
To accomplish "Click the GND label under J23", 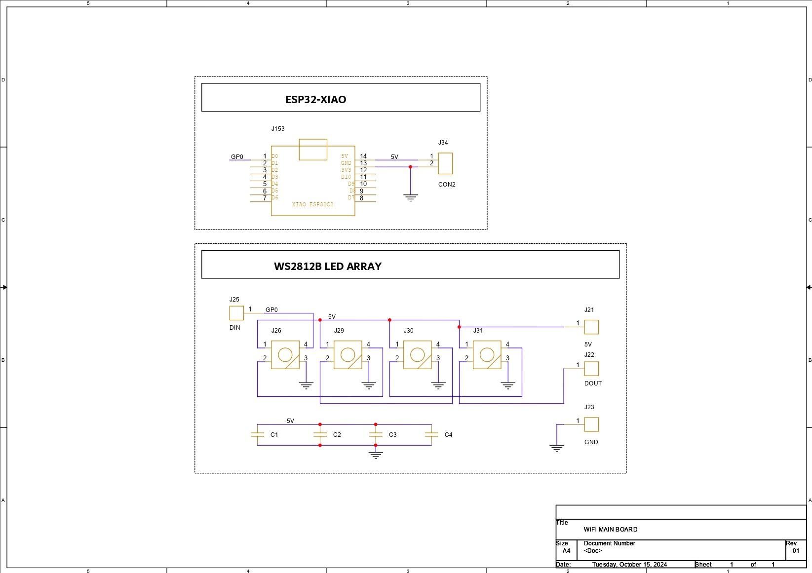I will tap(591, 442).
